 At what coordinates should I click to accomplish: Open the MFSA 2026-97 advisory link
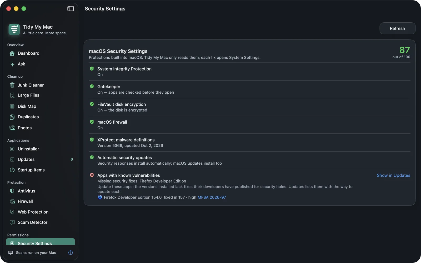(212, 197)
